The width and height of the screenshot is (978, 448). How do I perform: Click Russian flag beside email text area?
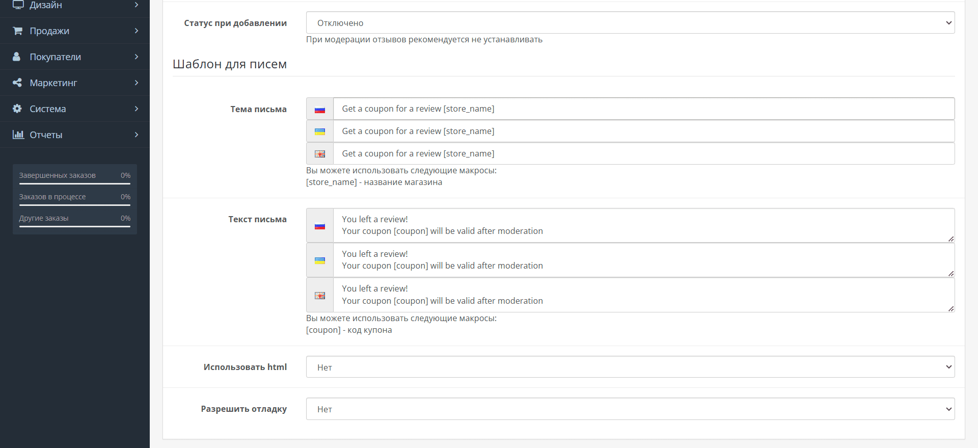320,226
